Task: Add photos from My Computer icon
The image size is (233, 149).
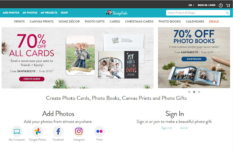Action: [17, 131]
